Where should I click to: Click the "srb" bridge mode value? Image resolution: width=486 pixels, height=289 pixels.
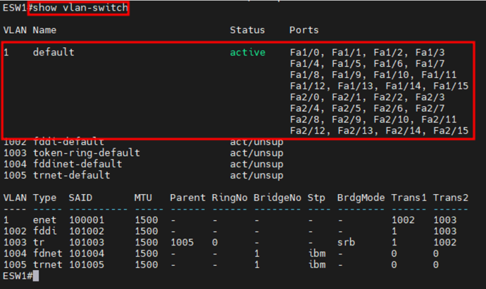point(345,243)
